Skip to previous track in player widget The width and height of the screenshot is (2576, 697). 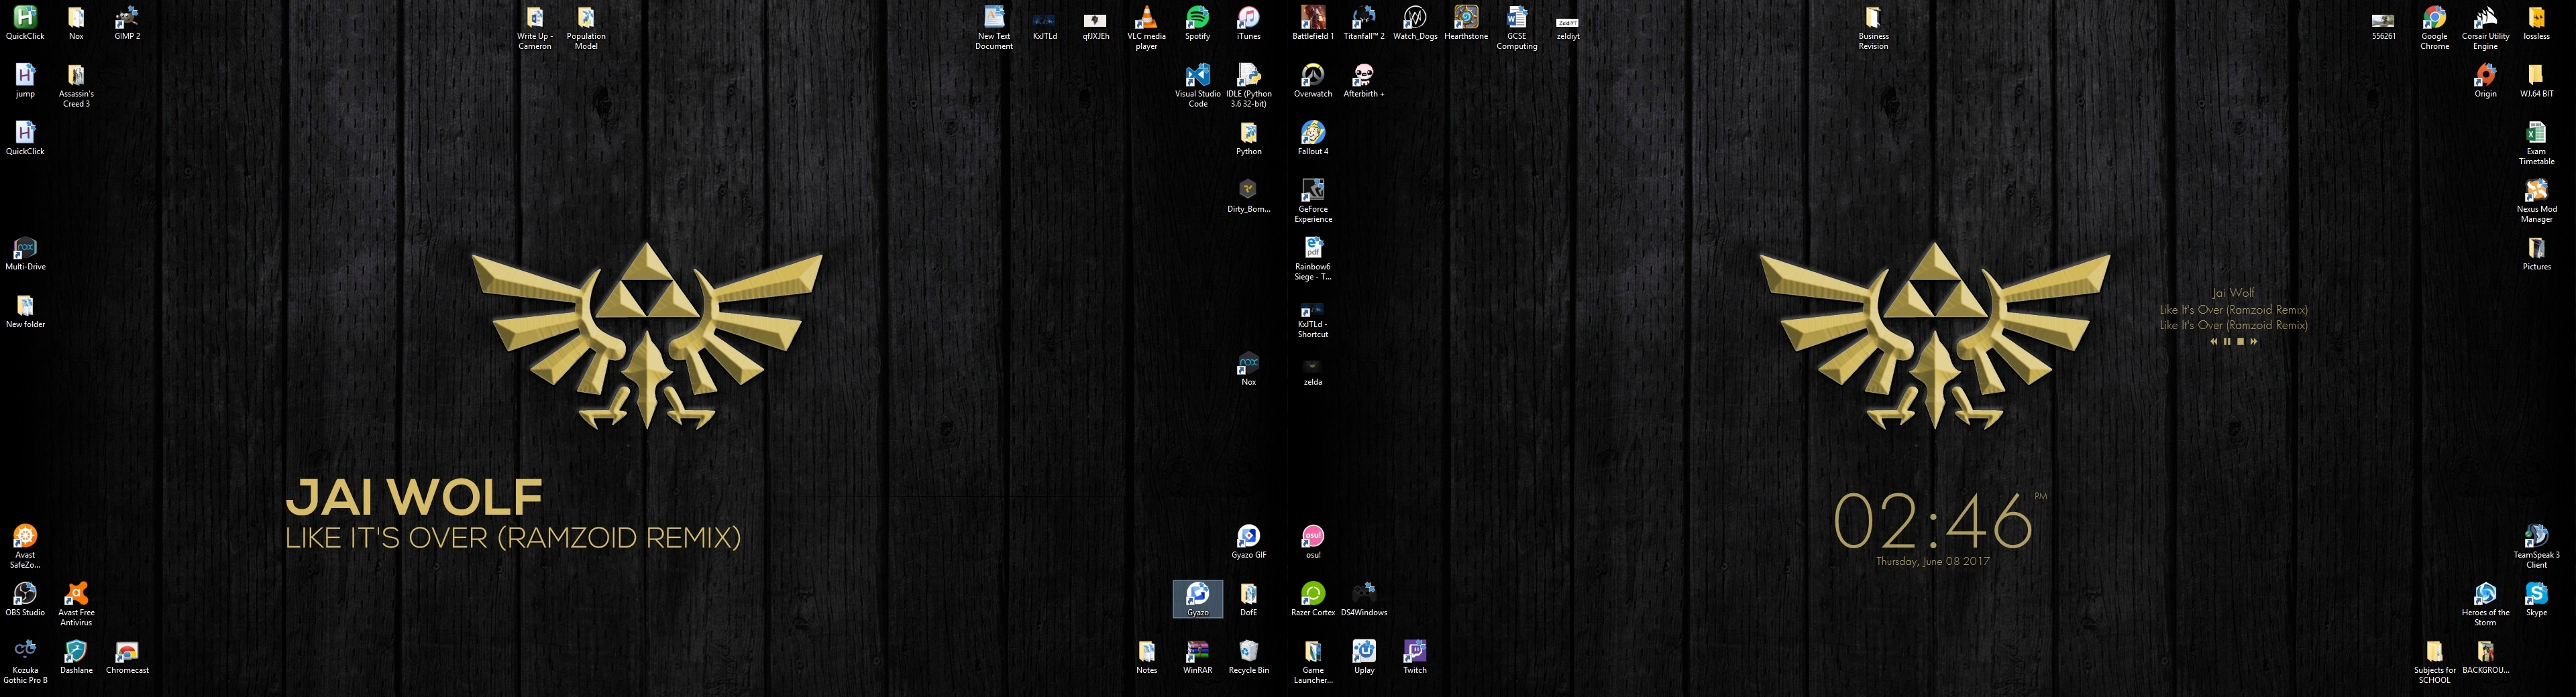click(2214, 342)
